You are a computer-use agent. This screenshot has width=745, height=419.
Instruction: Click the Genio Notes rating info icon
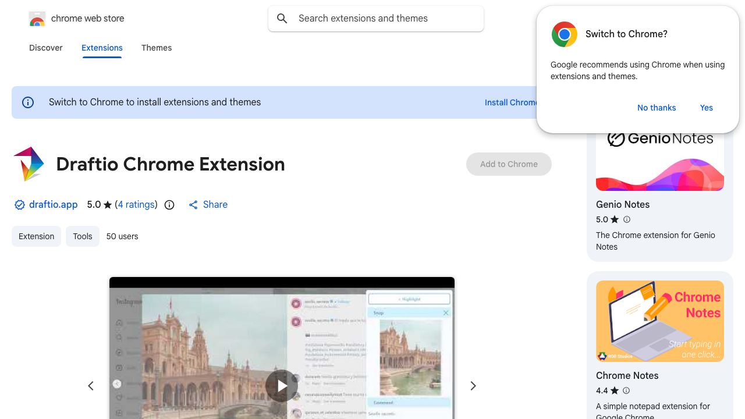coord(627,219)
